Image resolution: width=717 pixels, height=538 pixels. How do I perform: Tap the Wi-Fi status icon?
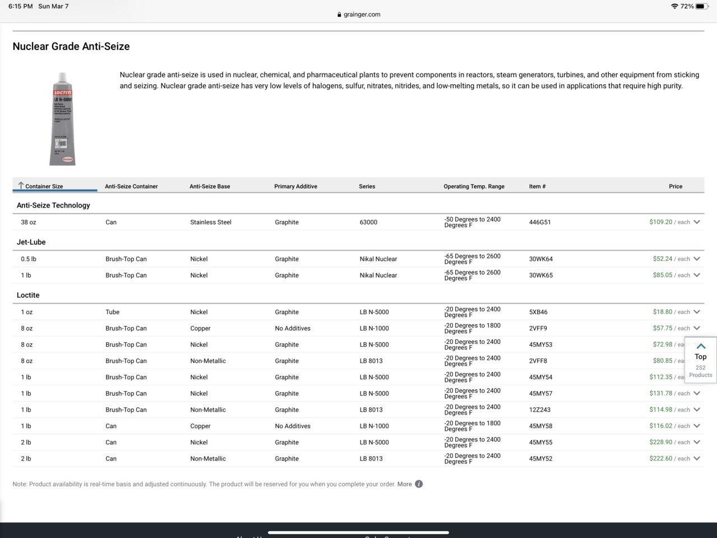(x=674, y=6)
